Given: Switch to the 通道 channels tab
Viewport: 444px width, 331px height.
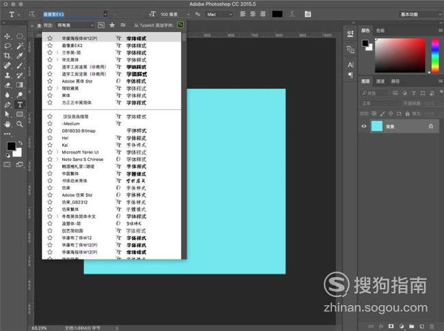Looking at the screenshot, I should point(380,81).
